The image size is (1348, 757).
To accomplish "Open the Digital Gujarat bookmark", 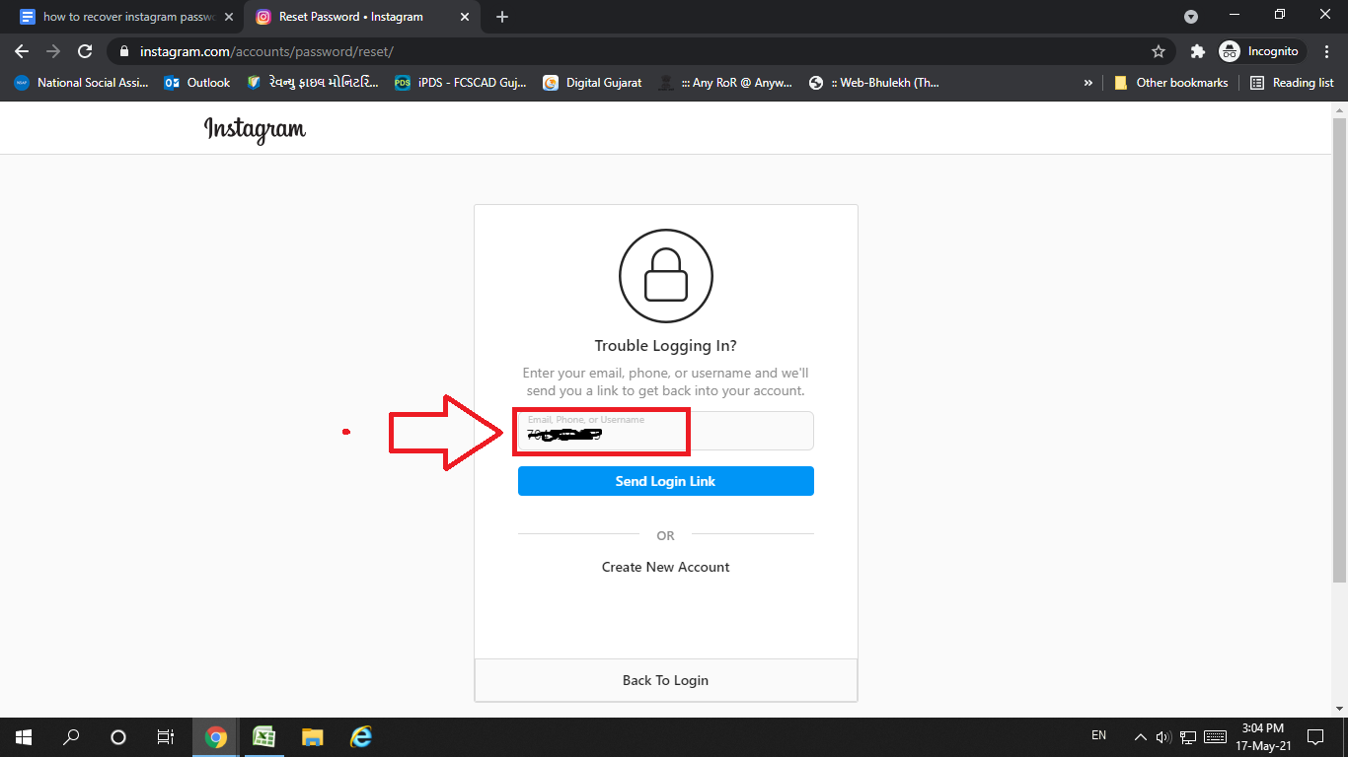I will point(592,83).
